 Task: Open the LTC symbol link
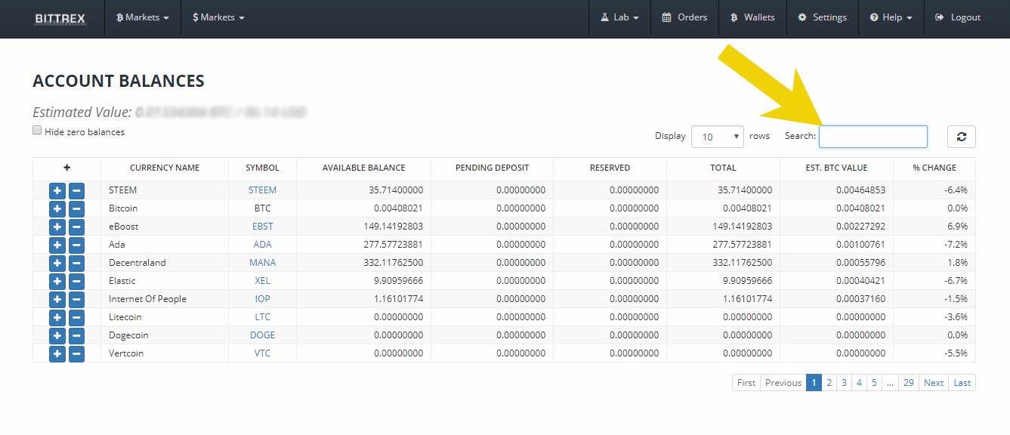(263, 317)
